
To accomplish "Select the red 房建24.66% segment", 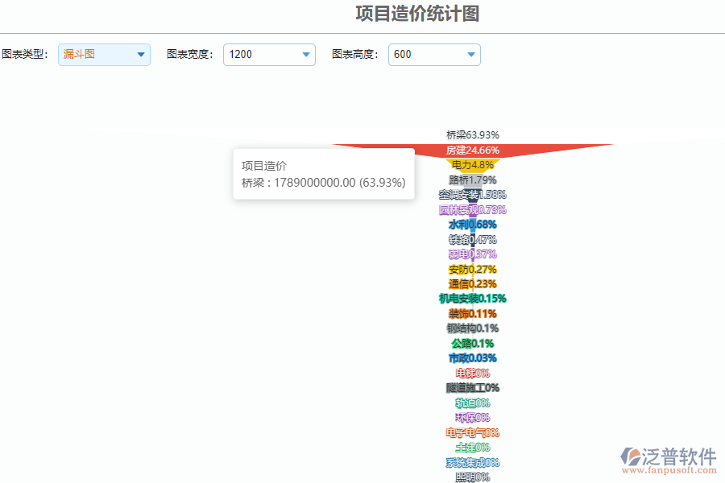I will (474, 151).
